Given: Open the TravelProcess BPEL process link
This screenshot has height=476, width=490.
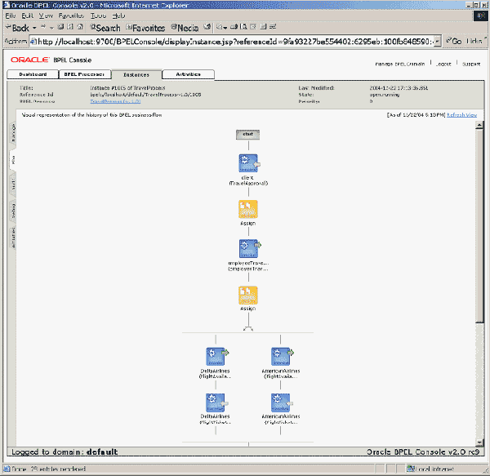Looking at the screenshot, I should pos(115,101).
